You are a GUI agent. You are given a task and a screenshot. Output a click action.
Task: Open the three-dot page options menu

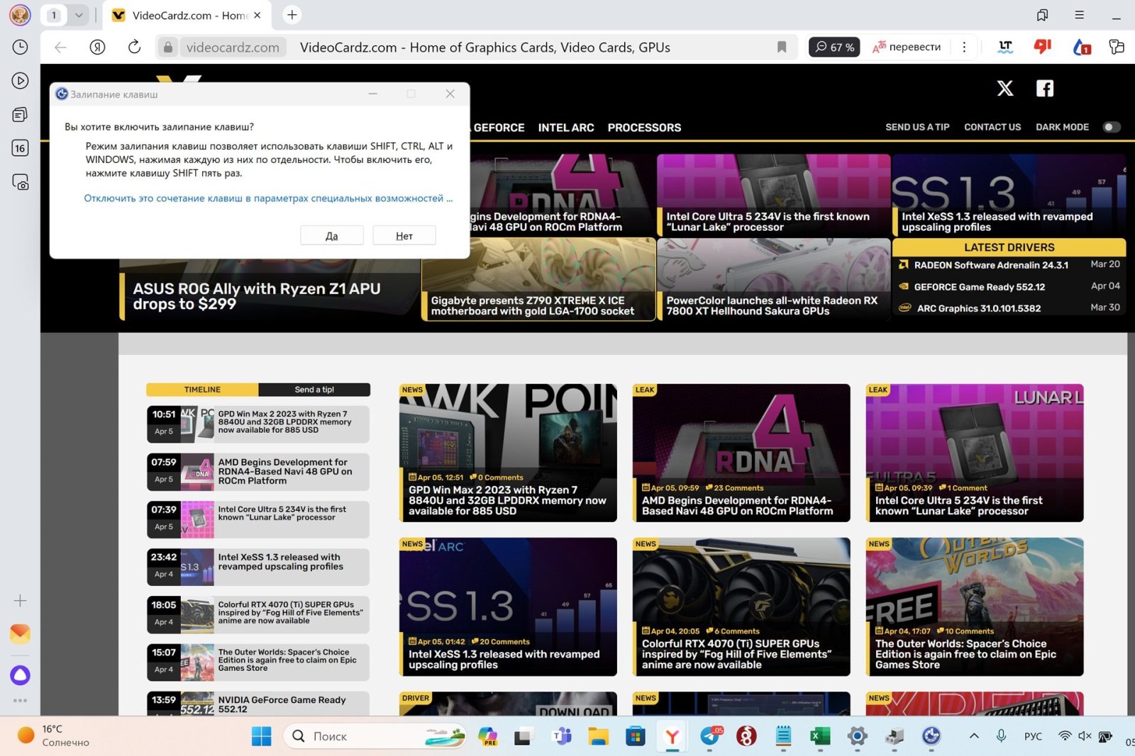coord(964,47)
